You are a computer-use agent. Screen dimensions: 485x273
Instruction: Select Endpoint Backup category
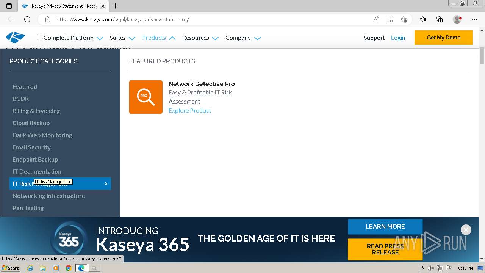click(x=35, y=159)
